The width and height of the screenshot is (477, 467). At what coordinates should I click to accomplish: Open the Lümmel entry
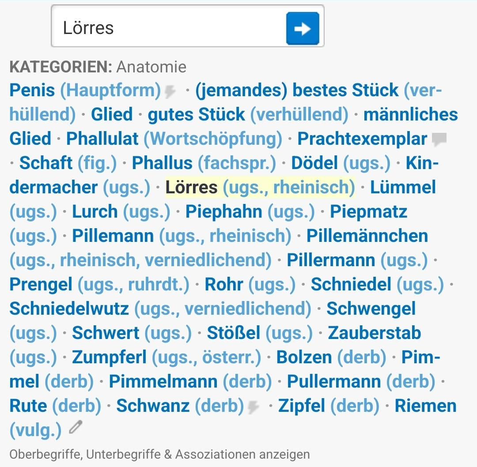click(402, 187)
